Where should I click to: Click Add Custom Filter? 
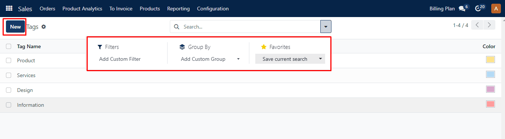[x=120, y=59]
